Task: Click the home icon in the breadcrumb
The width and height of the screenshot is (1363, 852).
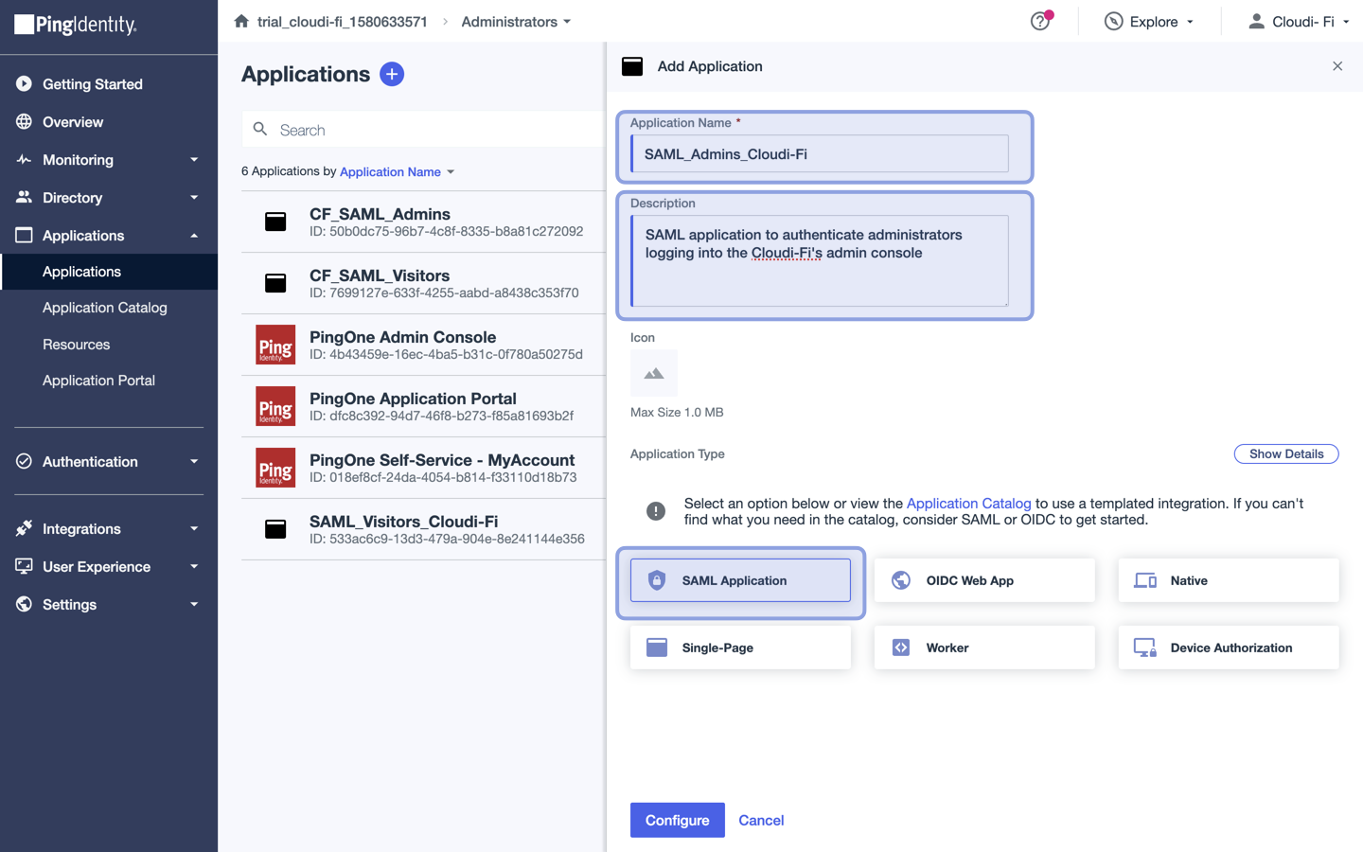Action: (240, 21)
